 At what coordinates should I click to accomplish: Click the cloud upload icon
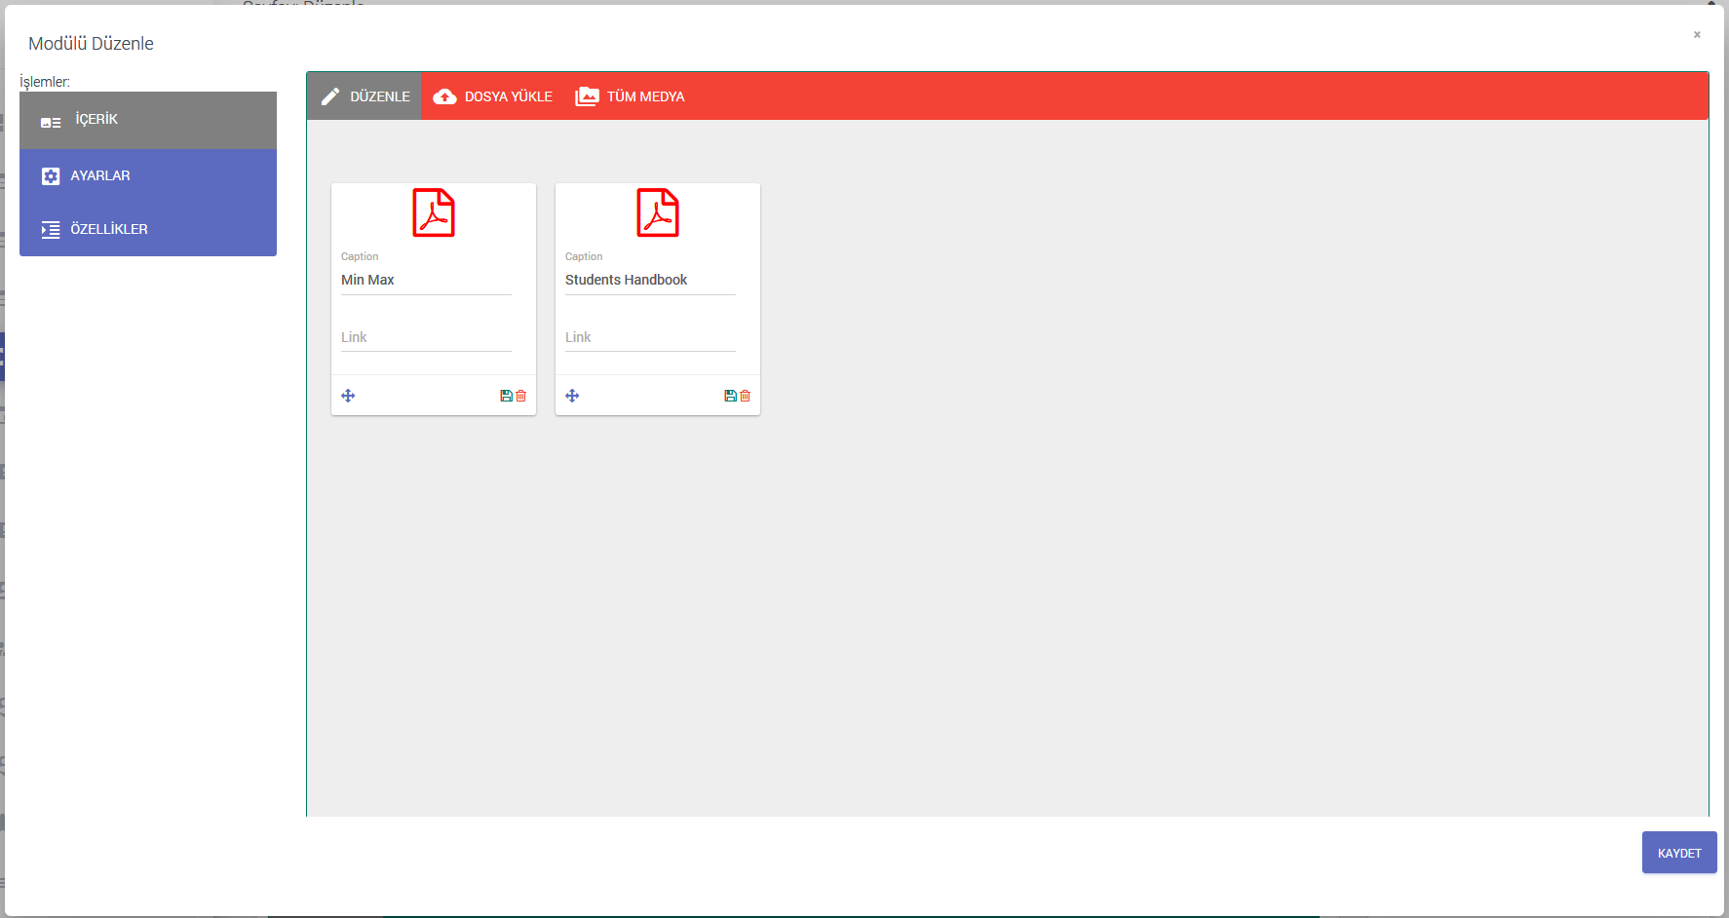coord(444,96)
